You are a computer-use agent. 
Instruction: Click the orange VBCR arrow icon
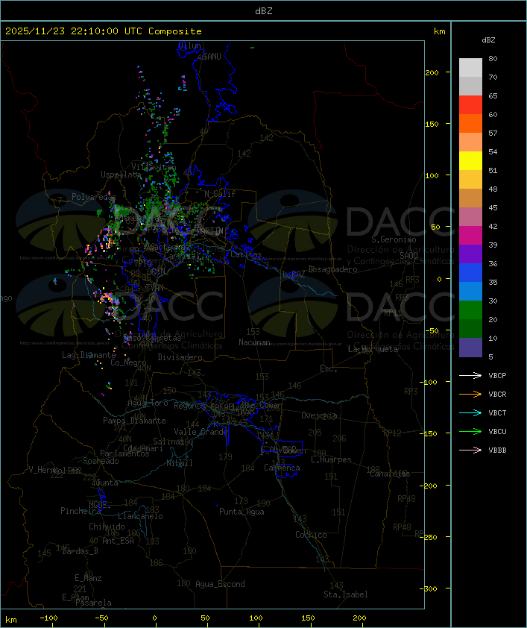(470, 394)
